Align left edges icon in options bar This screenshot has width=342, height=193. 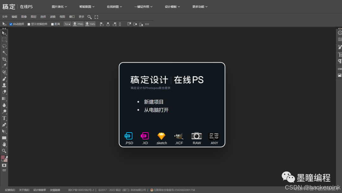tap(102, 24)
